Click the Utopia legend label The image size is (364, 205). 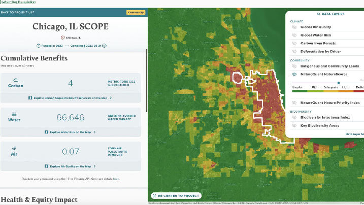pos(296,87)
